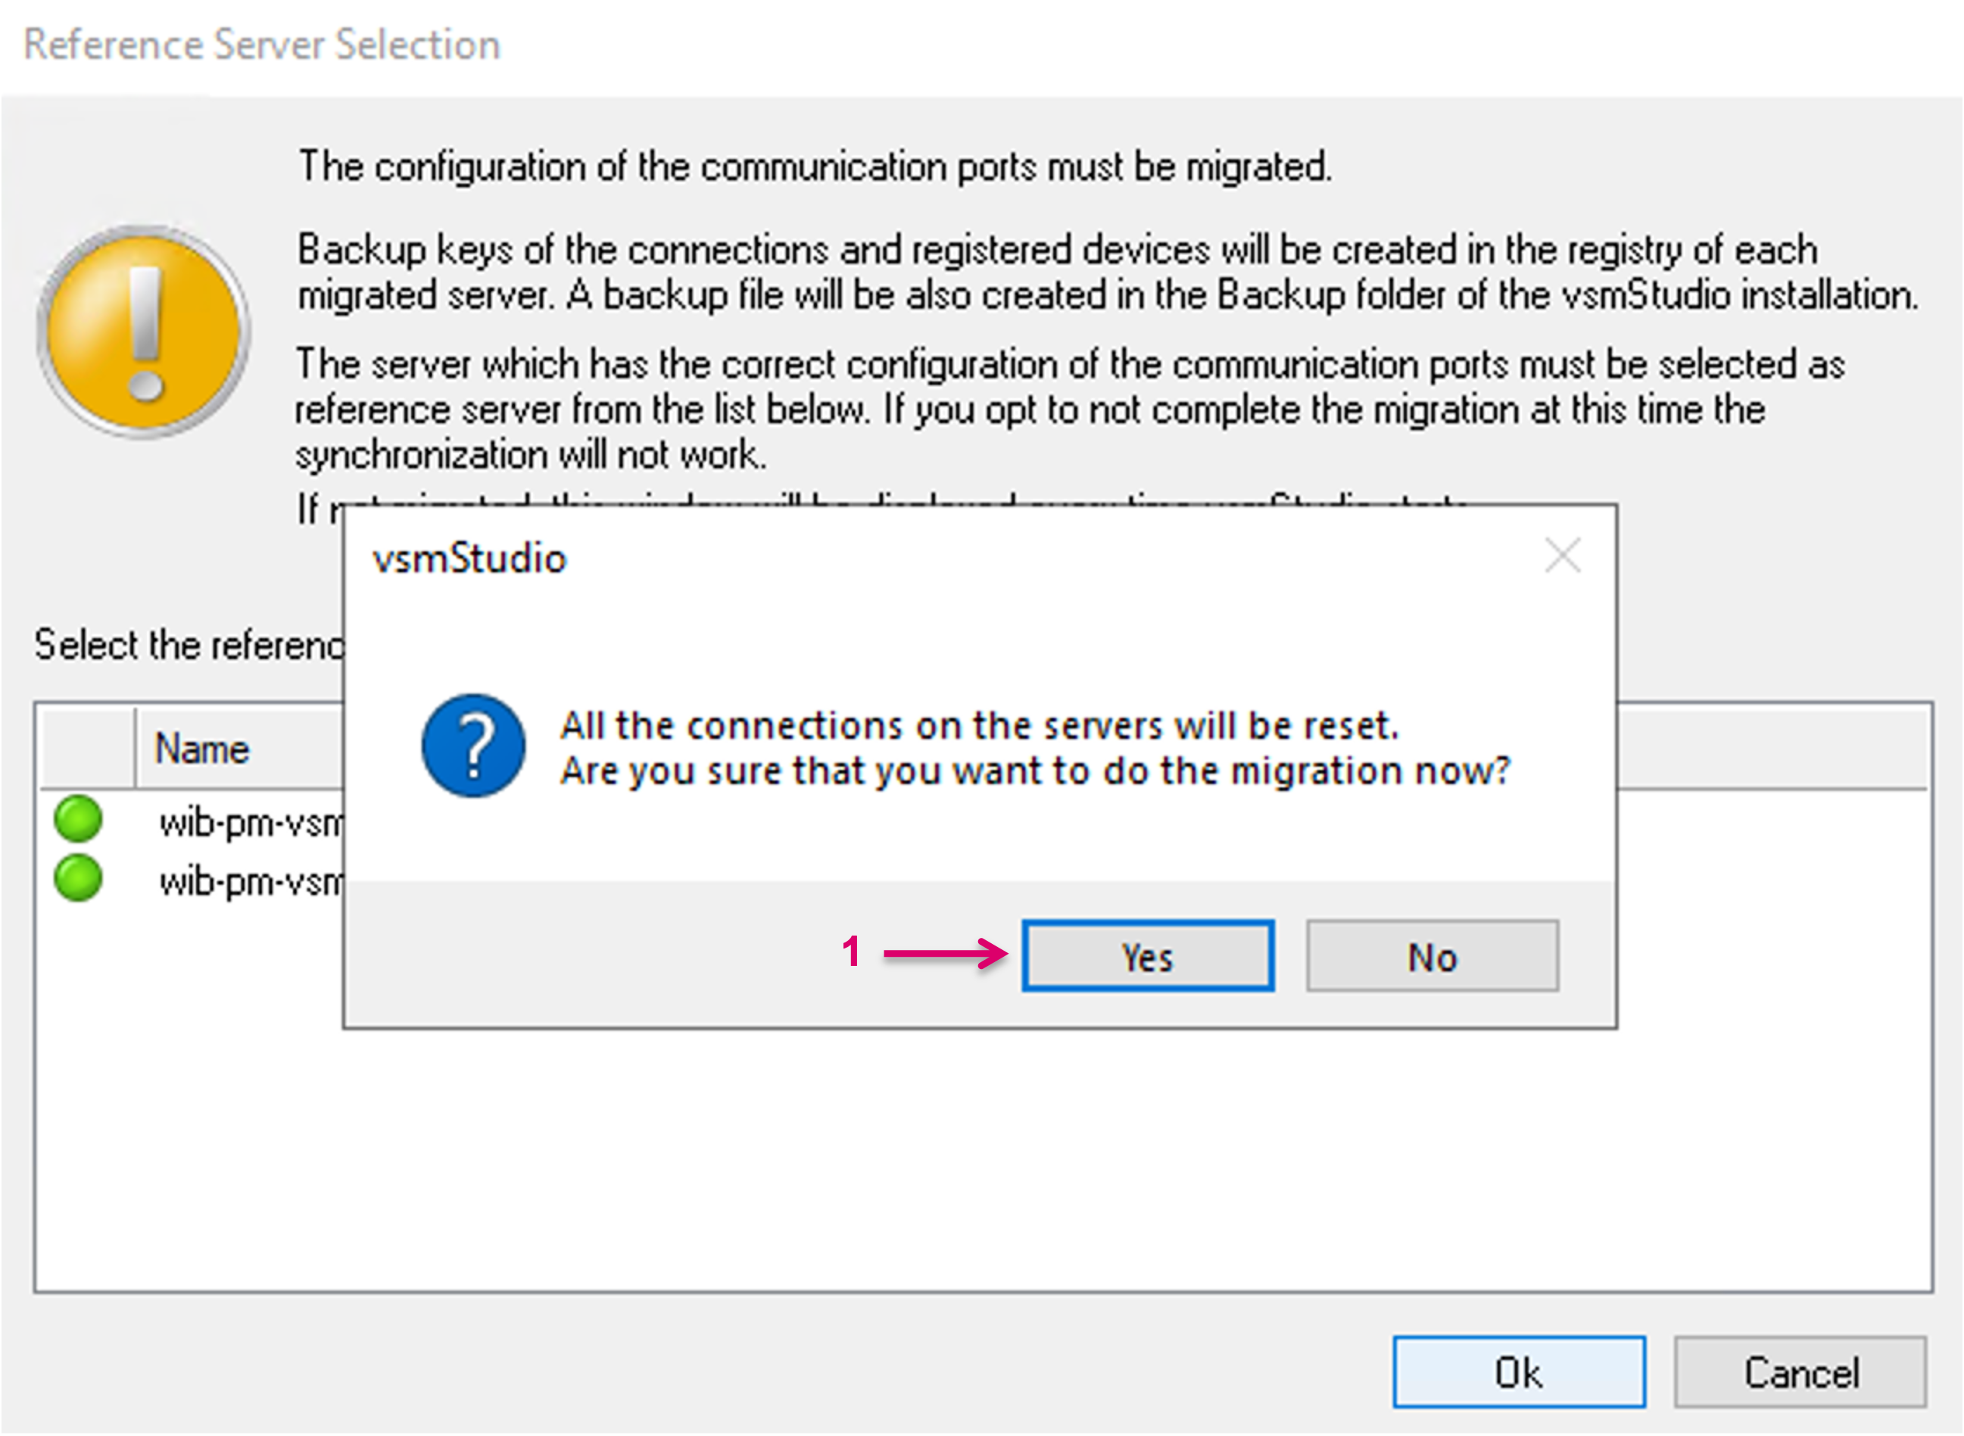Screen dimensions: 1964x1436
Task: Select the second wib-pm-vsm server row
Action: [251, 881]
